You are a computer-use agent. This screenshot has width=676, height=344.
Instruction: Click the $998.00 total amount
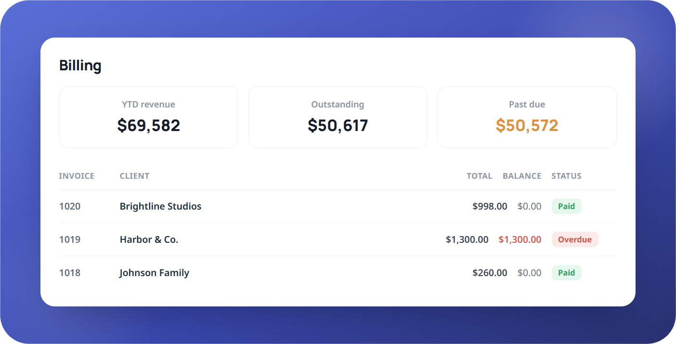pyautogui.click(x=490, y=206)
